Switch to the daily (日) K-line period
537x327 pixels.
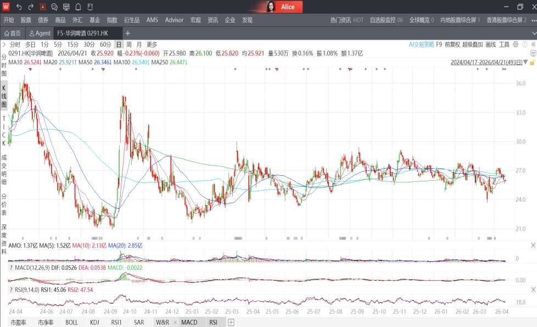[119, 45]
